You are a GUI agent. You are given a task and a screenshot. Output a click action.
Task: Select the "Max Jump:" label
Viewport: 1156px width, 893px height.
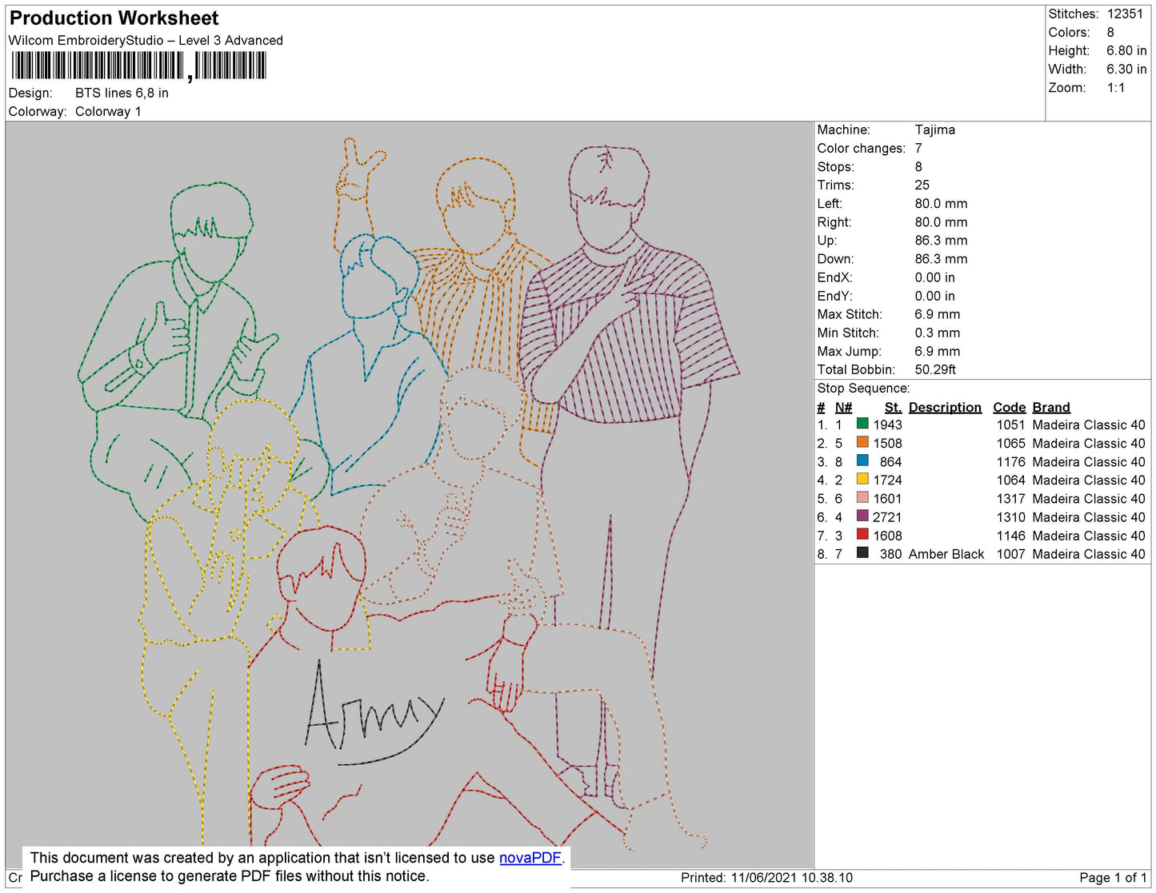849,351
